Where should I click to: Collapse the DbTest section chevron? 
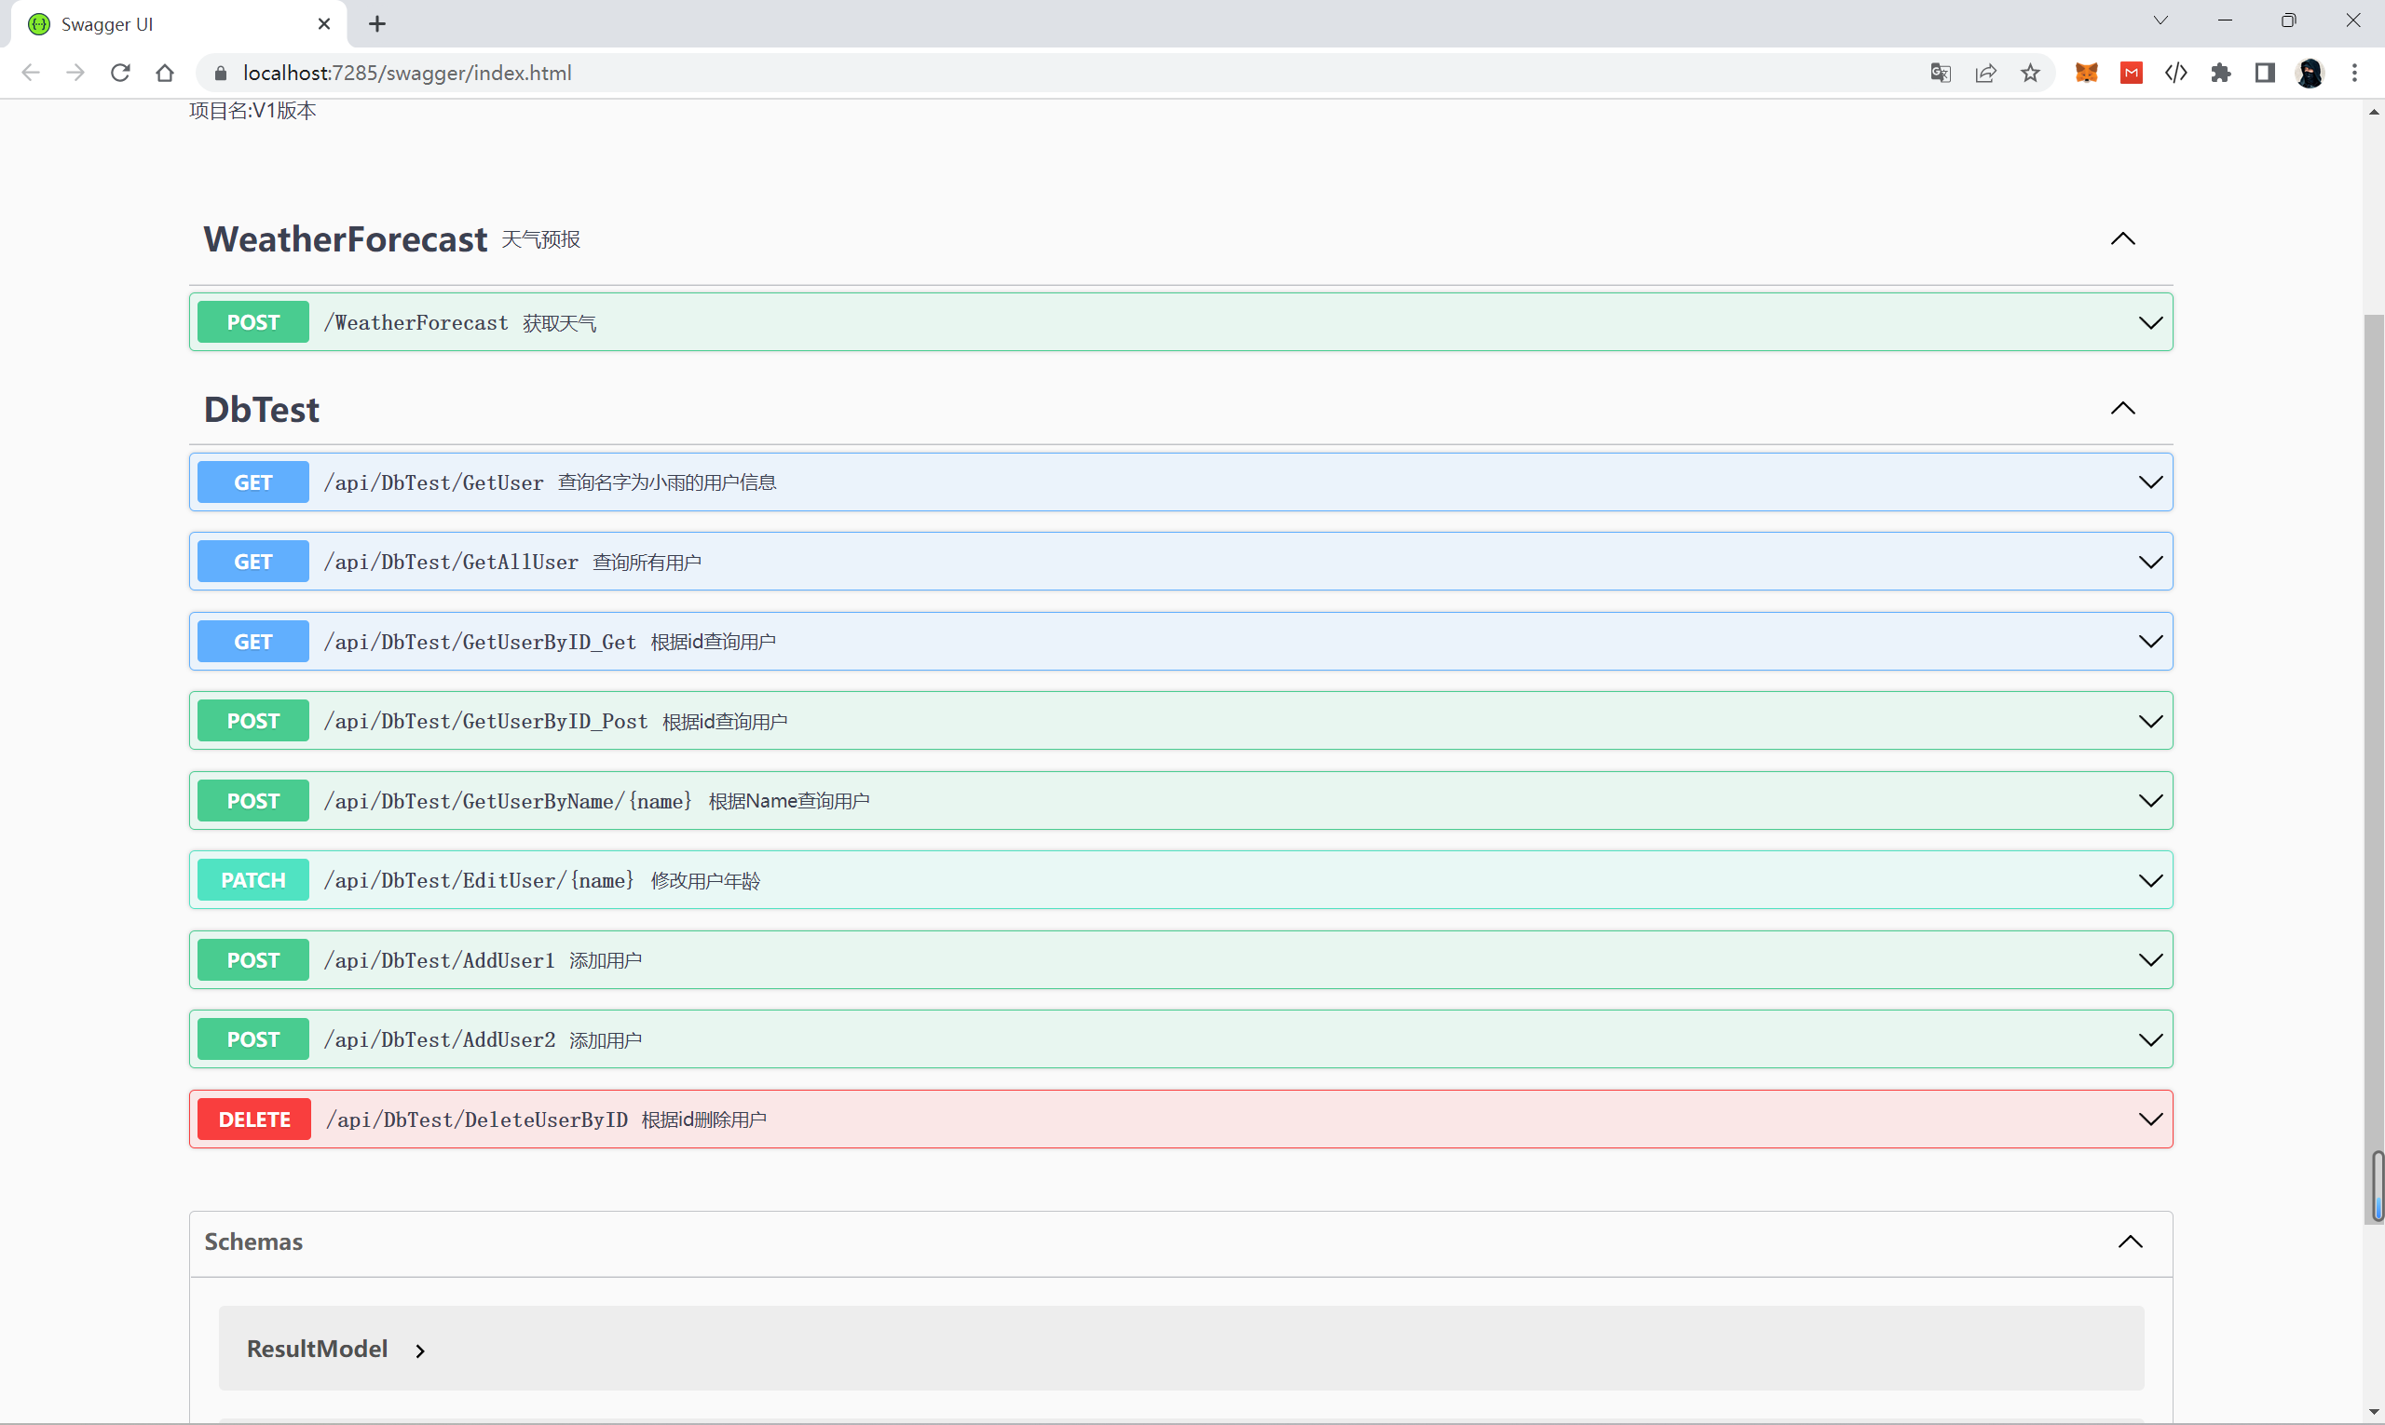tap(2123, 409)
